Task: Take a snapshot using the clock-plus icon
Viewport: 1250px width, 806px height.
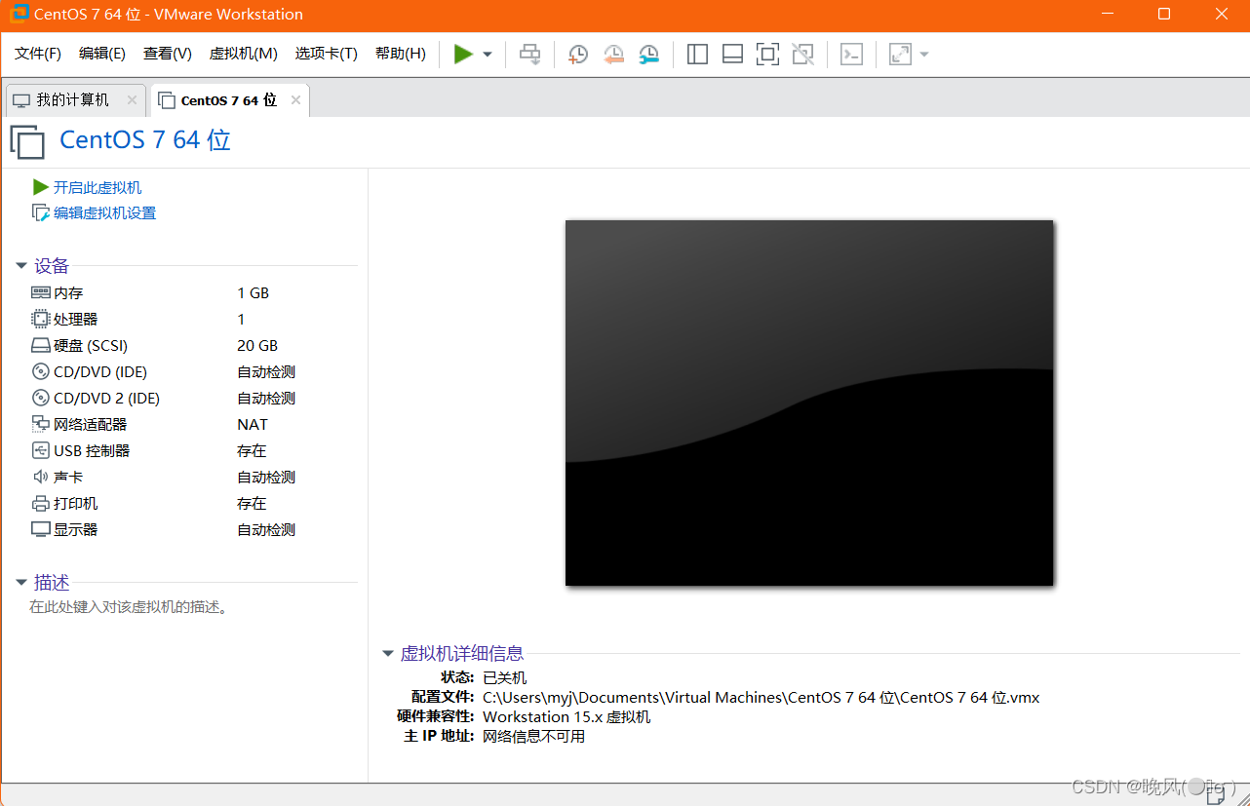Action: pos(578,55)
